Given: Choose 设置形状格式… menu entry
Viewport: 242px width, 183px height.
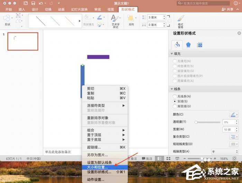Looking at the screenshot, I should tap(105, 172).
